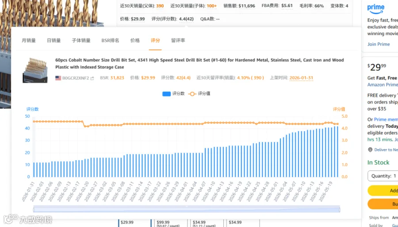Click the orange Buy Now button
The height and width of the screenshot is (227, 398).
[383, 204]
